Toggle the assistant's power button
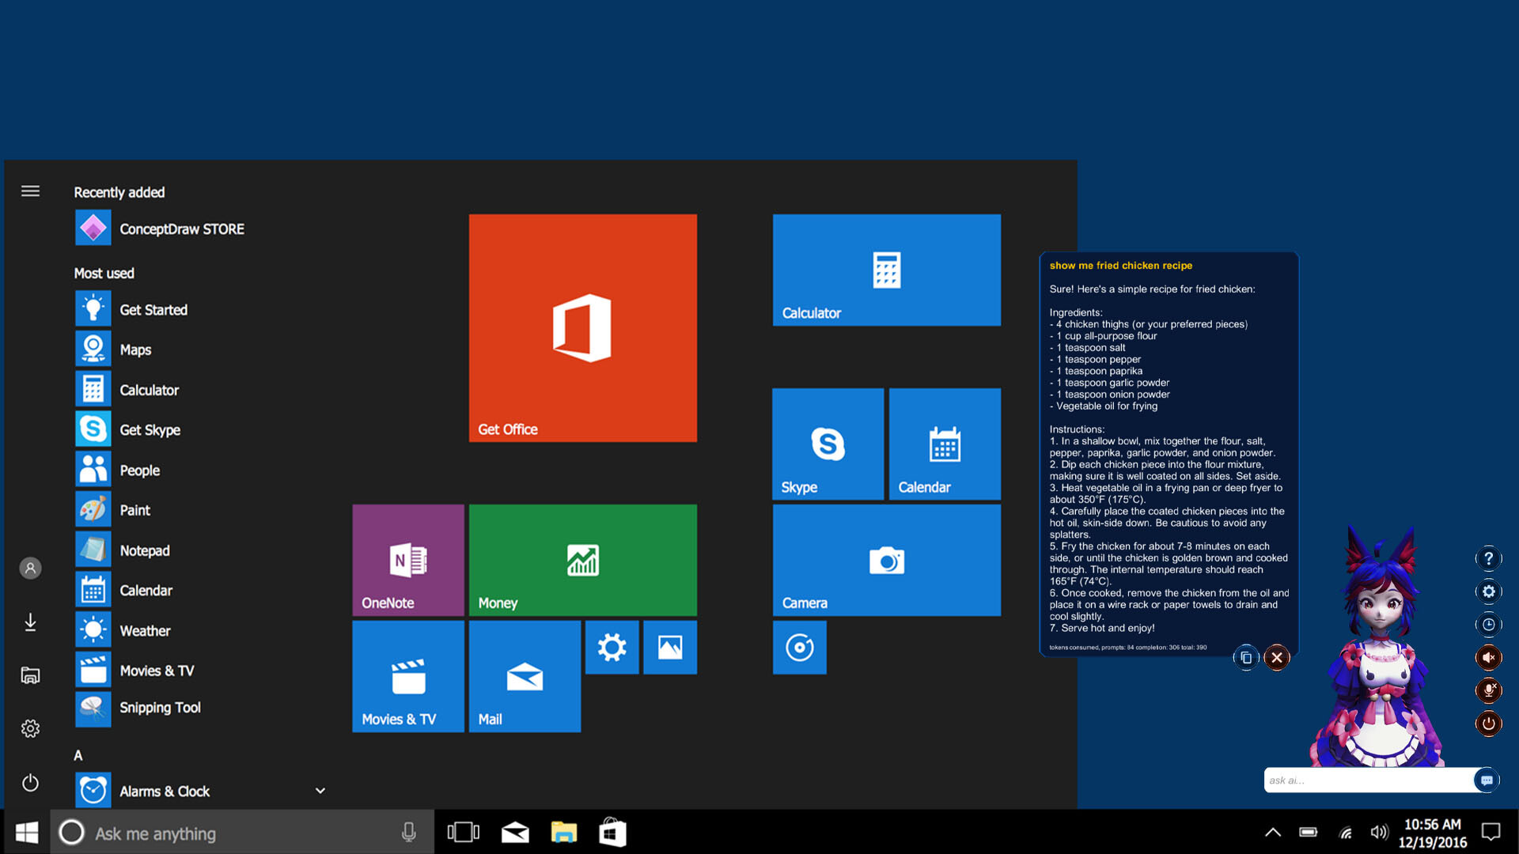The image size is (1519, 854). [1489, 724]
